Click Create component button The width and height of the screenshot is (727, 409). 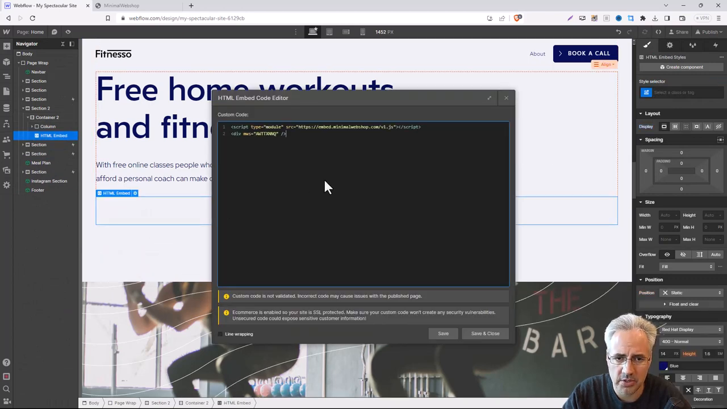tap(680, 67)
